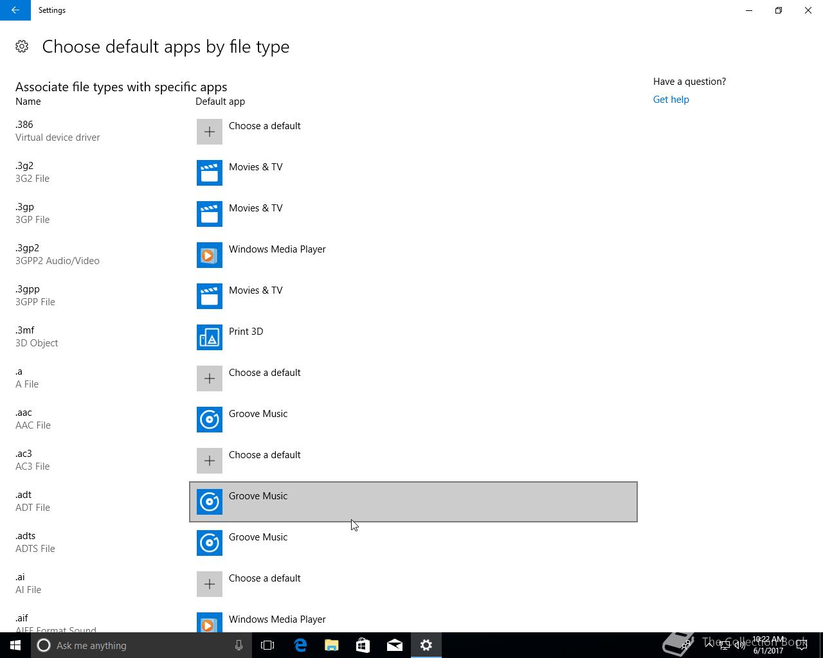Viewport: 823px width, 658px height.
Task: Select the .386 extension name
Action: coord(24,125)
